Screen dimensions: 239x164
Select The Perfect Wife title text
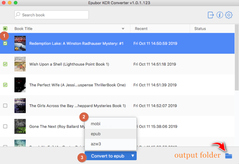point(77,85)
